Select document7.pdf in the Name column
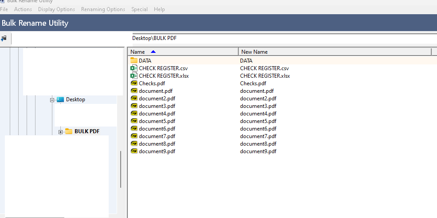This screenshot has width=437, height=218. (x=157, y=136)
